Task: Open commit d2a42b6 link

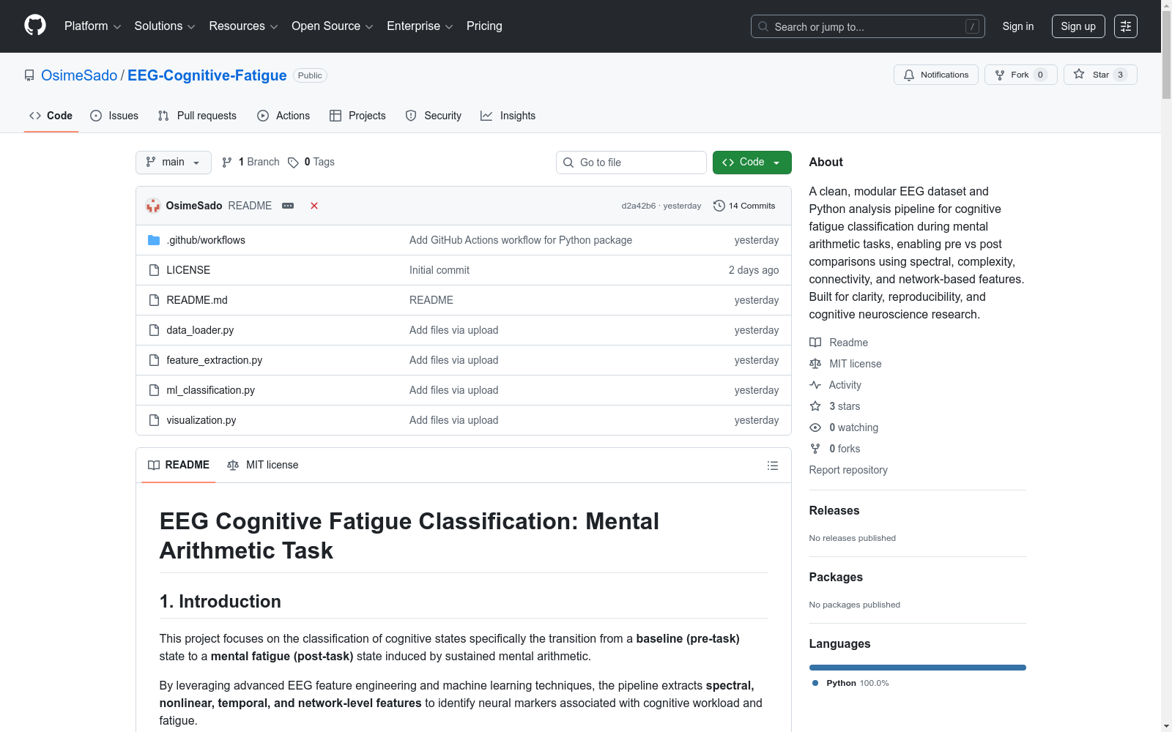Action: pyautogui.click(x=639, y=206)
